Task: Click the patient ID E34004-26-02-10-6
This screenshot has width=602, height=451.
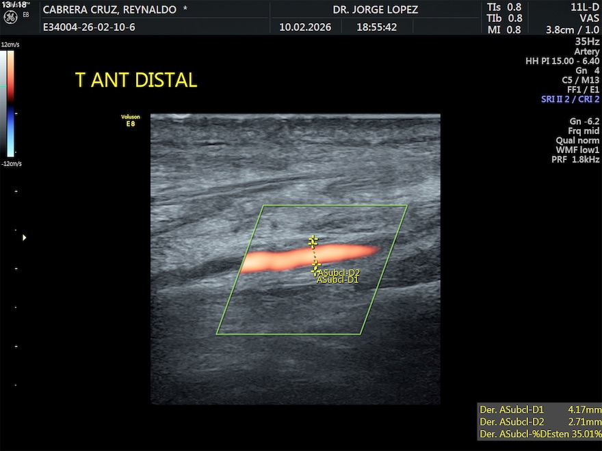Action: (x=88, y=28)
